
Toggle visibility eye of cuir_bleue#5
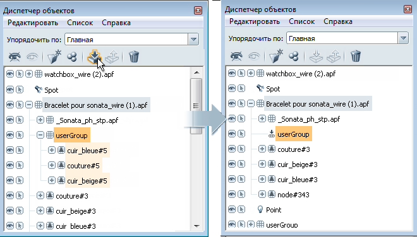coord(10,150)
